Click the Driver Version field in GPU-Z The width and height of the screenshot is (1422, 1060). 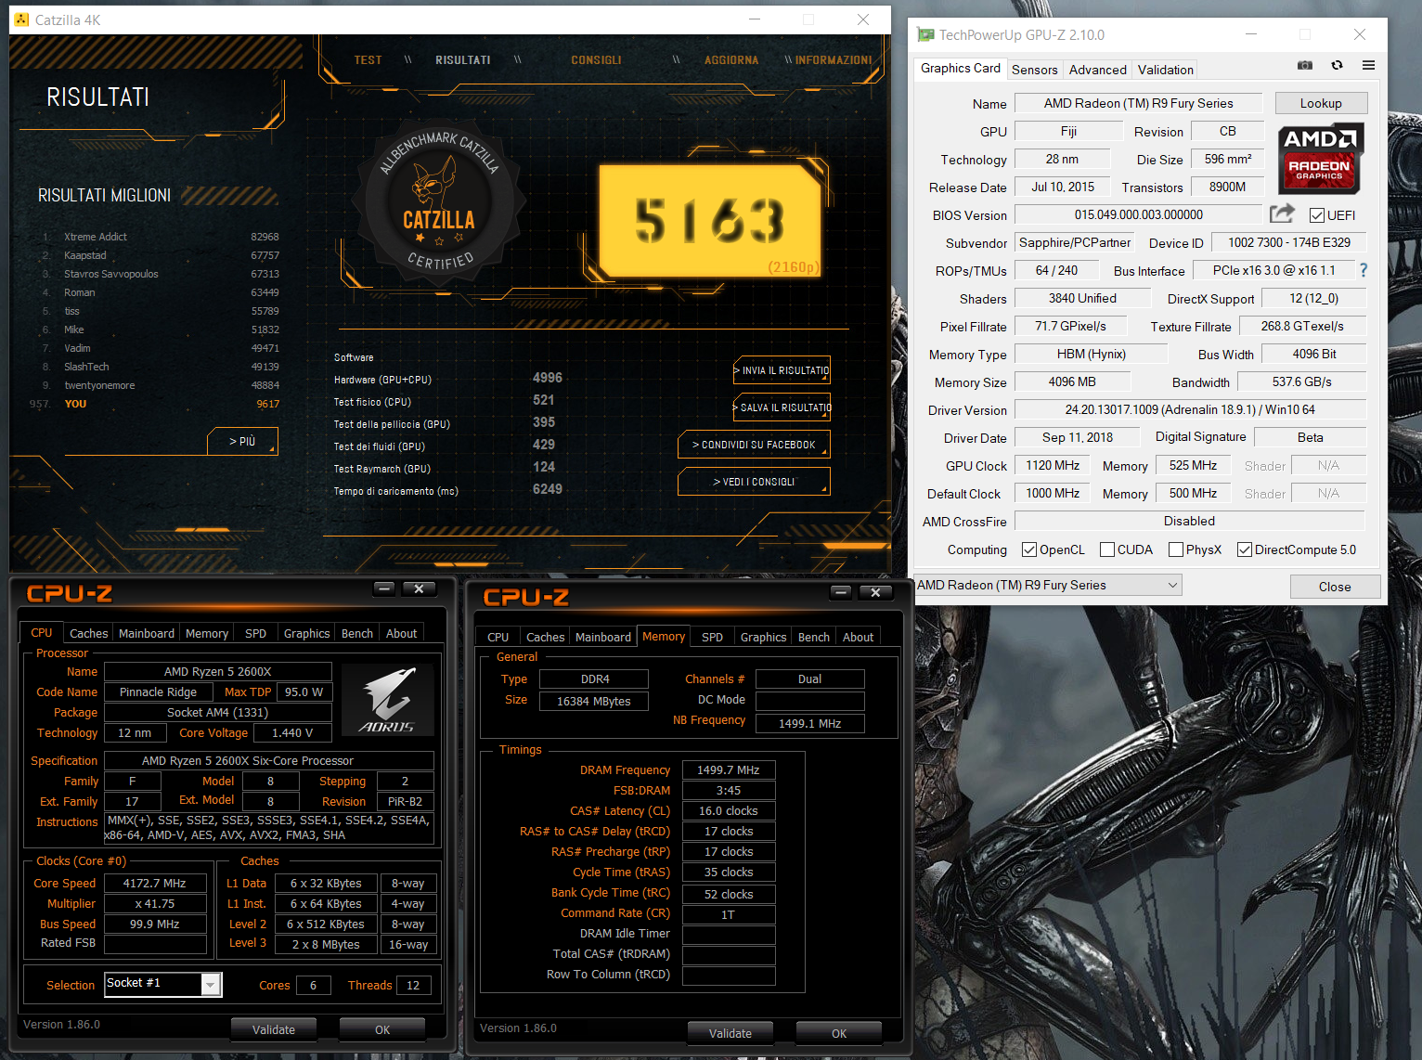pos(1190,409)
